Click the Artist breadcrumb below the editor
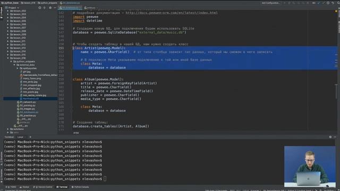This screenshot has width=340, height=191. point(76,133)
